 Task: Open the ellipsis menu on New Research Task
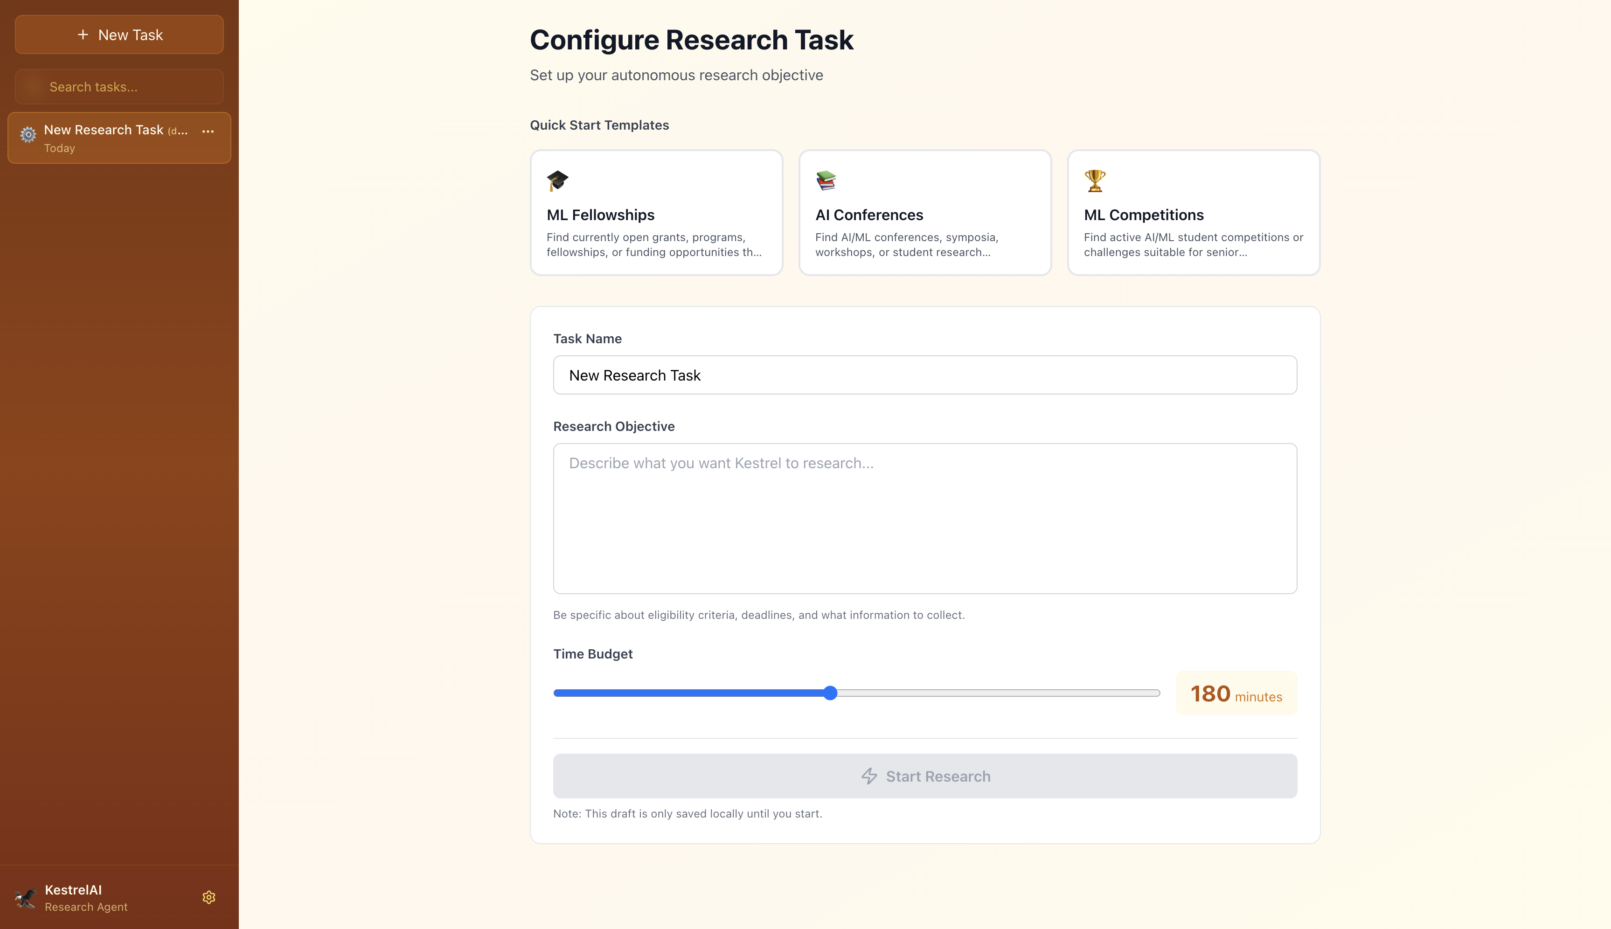(208, 132)
